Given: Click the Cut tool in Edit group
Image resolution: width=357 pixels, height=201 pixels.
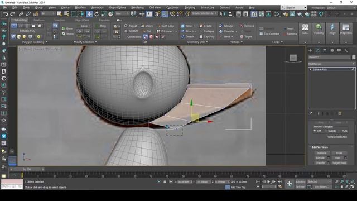Looking at the screenshot, I should point(146,31).
